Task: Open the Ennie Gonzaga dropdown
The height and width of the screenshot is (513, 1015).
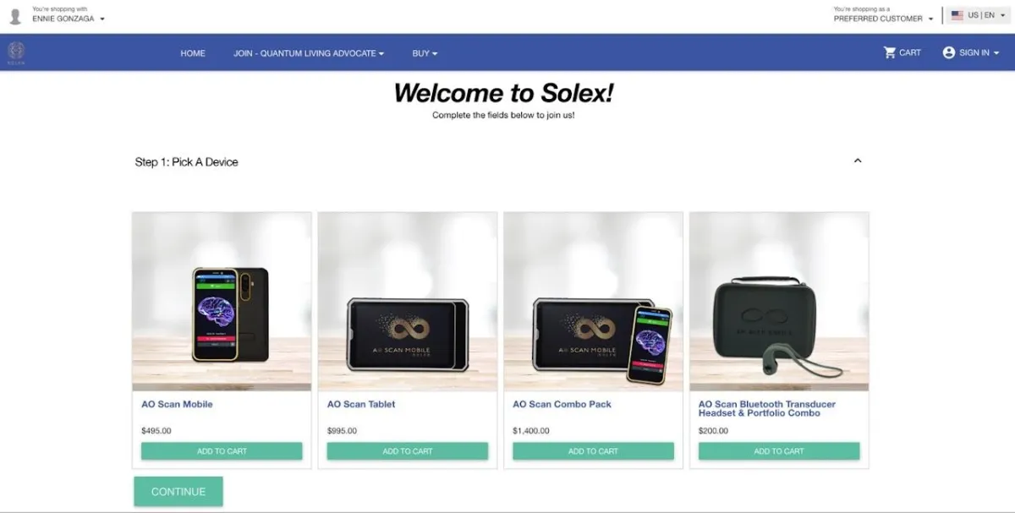Action: coord(69,18)
